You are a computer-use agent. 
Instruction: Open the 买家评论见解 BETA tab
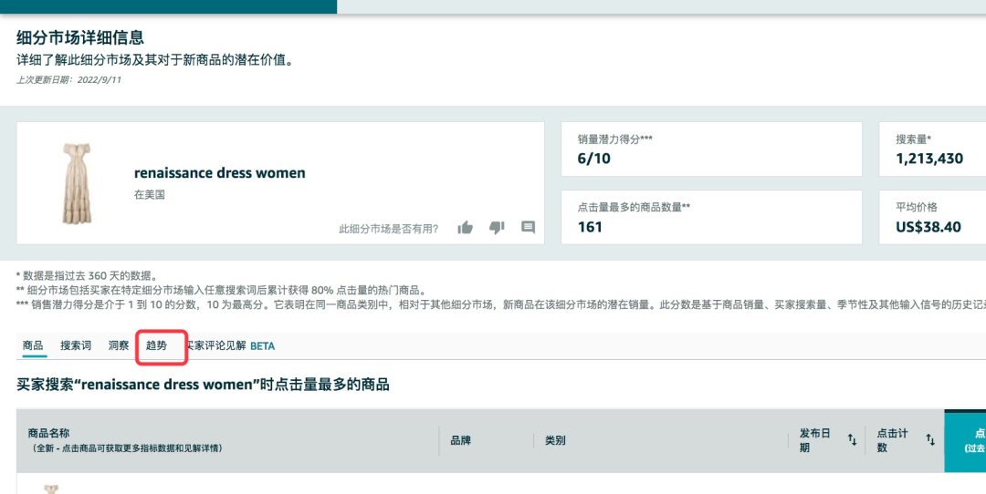point(230,345)
